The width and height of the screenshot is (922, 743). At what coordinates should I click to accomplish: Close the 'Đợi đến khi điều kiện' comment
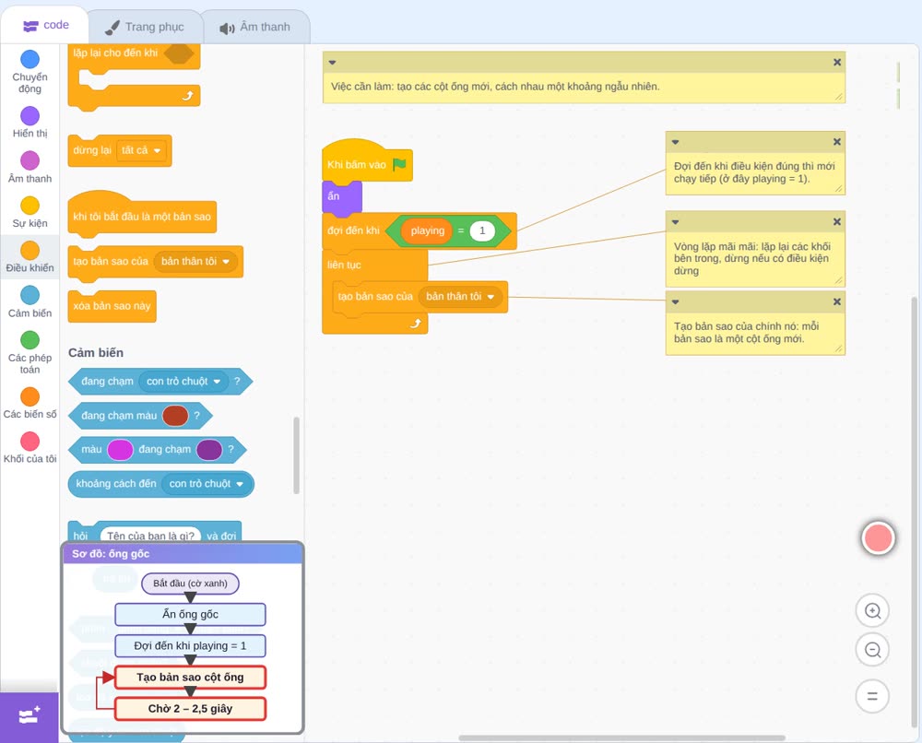pos(837,142)
